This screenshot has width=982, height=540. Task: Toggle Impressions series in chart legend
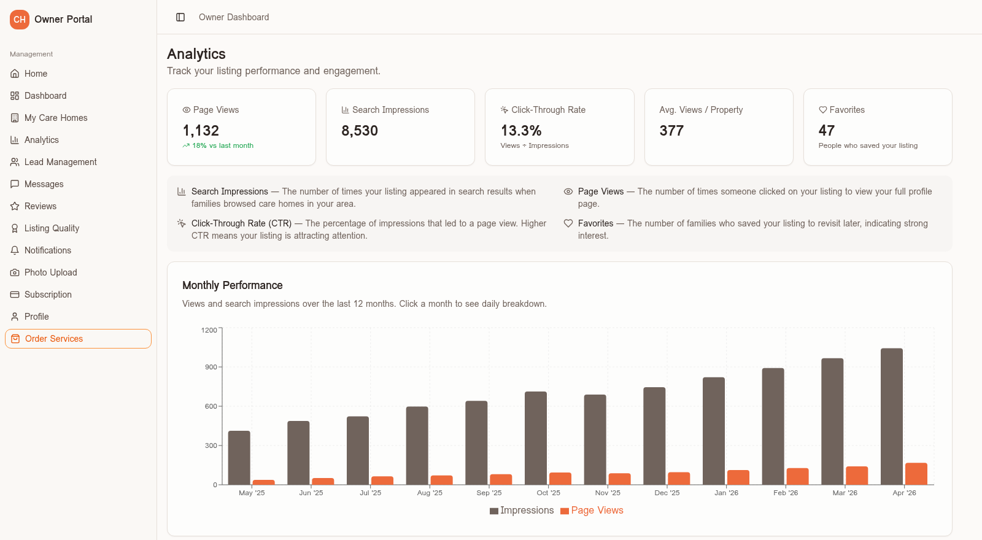click(522, 511)
